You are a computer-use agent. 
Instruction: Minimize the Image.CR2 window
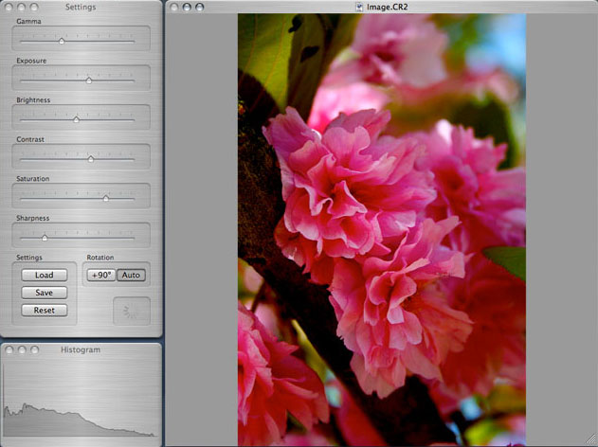187,7
